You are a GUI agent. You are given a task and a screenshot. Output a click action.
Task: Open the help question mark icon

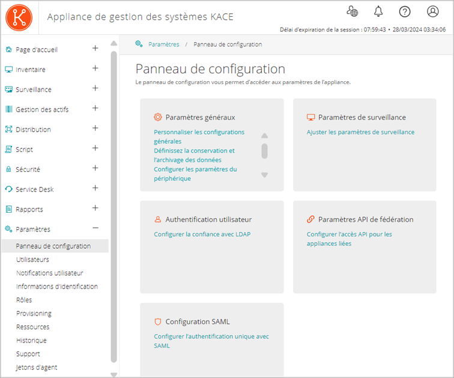[405, 11]
